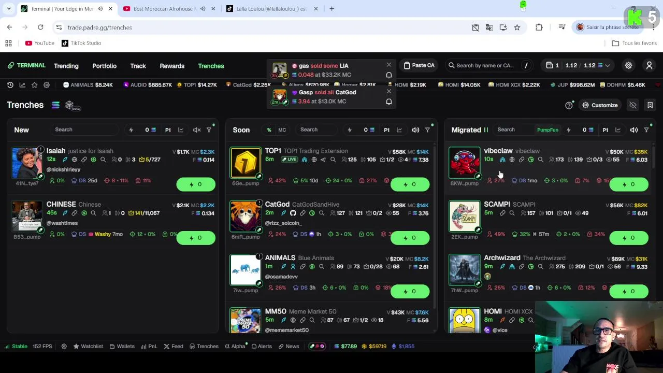Image resolution: width=663 pixels, height=373 pixels.
Task: Click chart icon in Migrated column header
Action: tap(618, 130)
